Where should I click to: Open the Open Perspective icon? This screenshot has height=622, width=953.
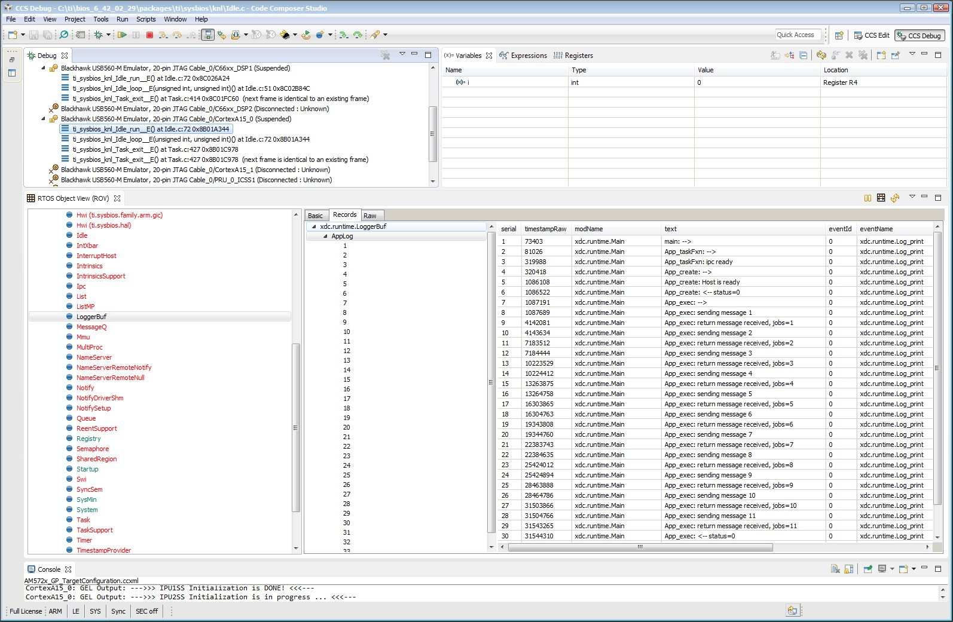tap(839, 36)
